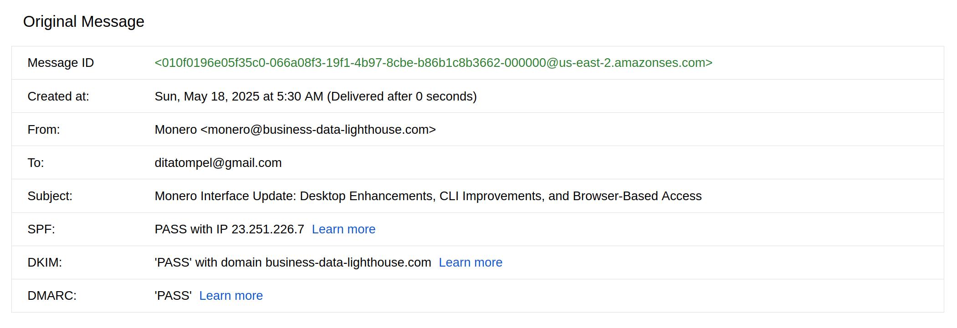This screenshot has height=328, width=957.
Task: Select the green Message ID value
Action: tap(434, 63)
